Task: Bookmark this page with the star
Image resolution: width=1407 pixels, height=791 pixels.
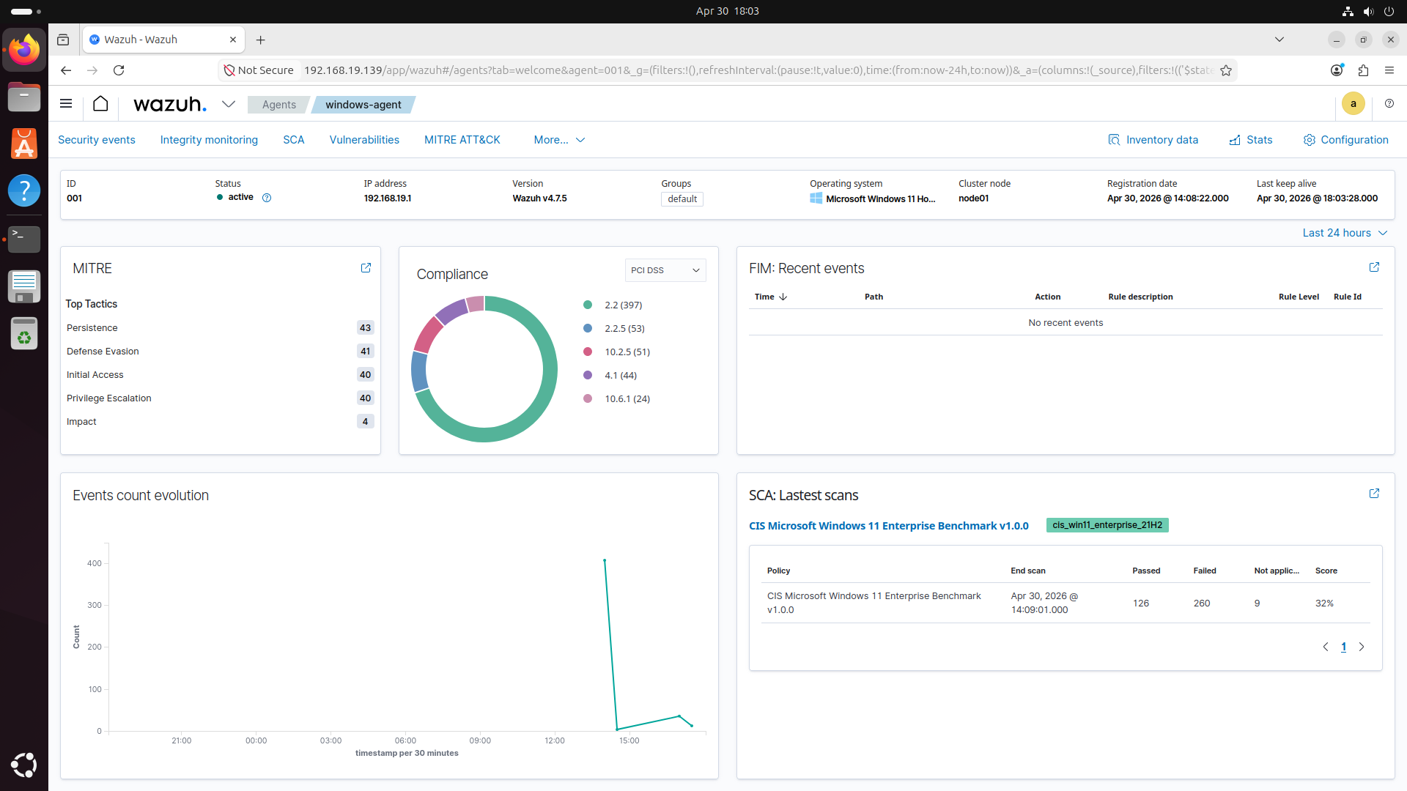Action: click(1226, 70)
